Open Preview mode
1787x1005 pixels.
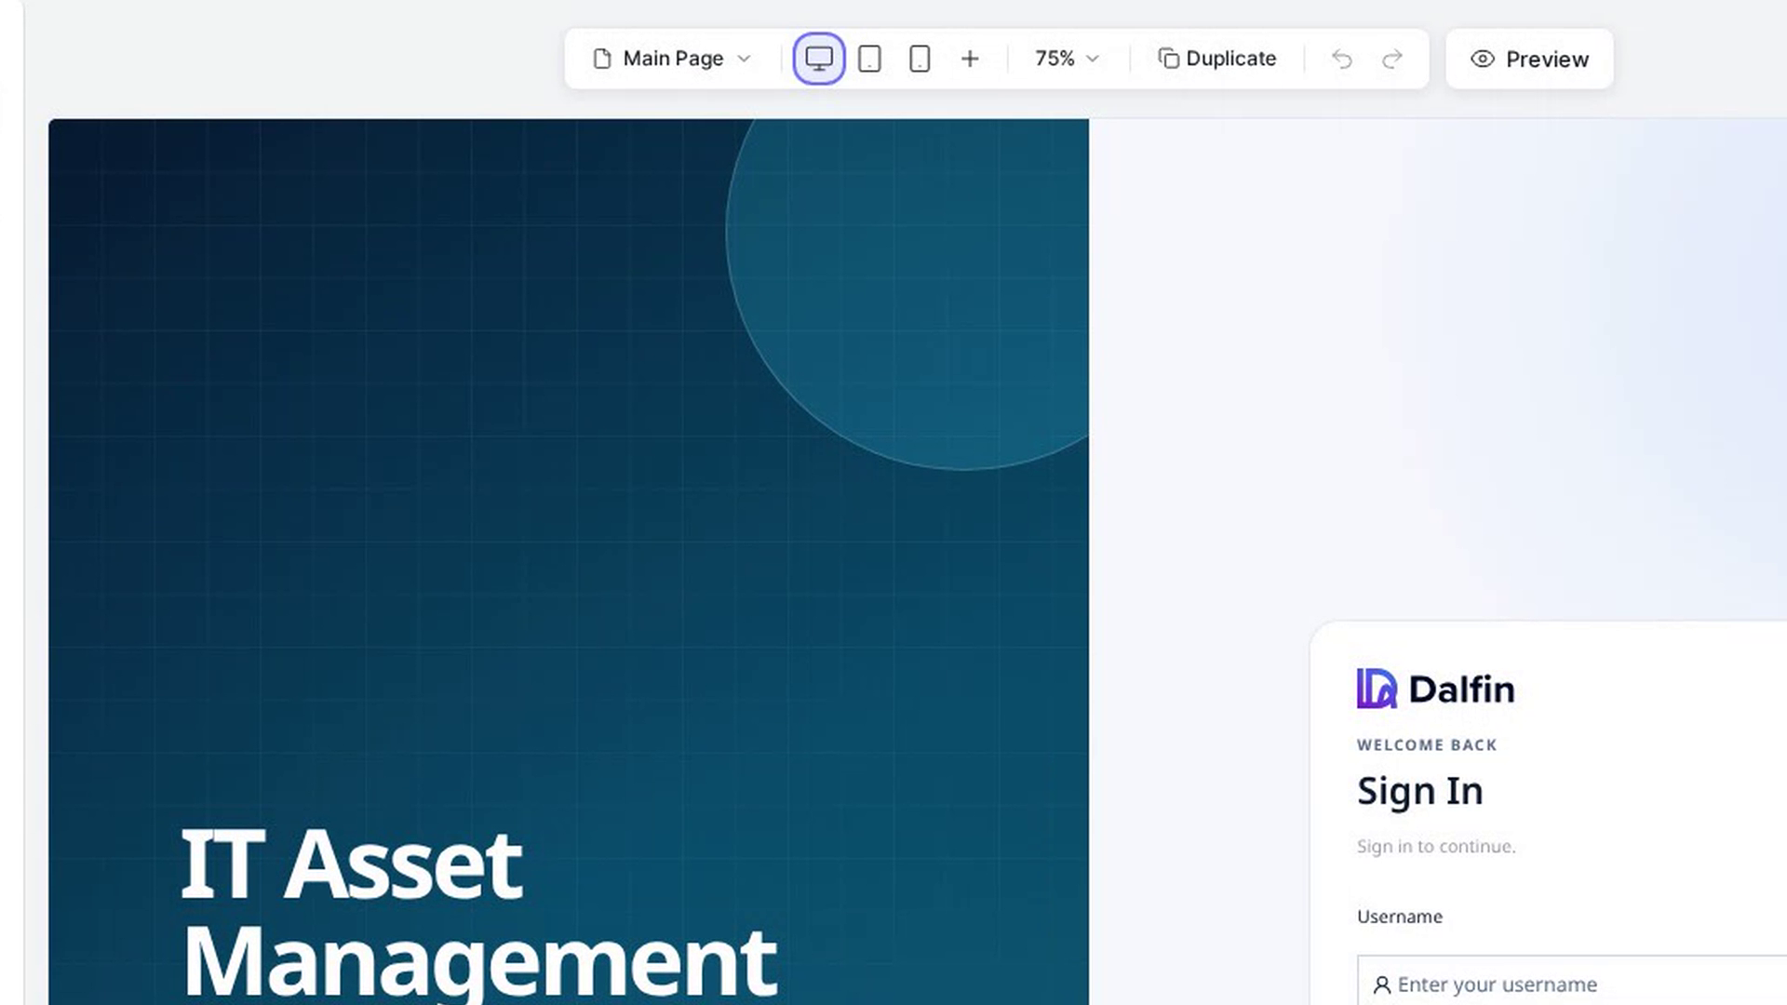point(1529,59)
